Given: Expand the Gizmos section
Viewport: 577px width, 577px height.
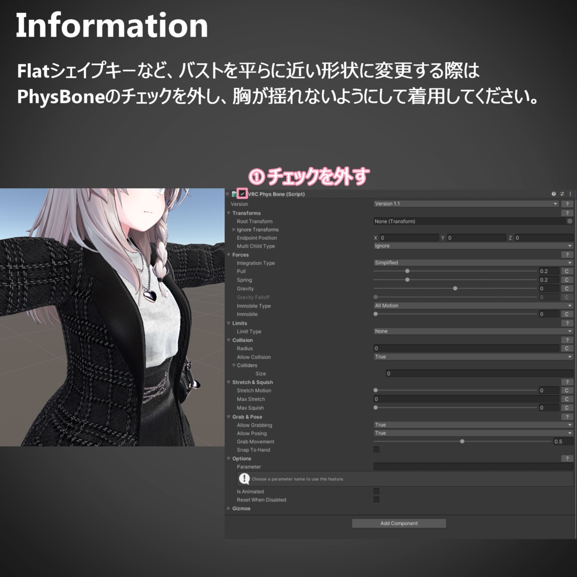Looking at the screenshot, I should [229, 509].
